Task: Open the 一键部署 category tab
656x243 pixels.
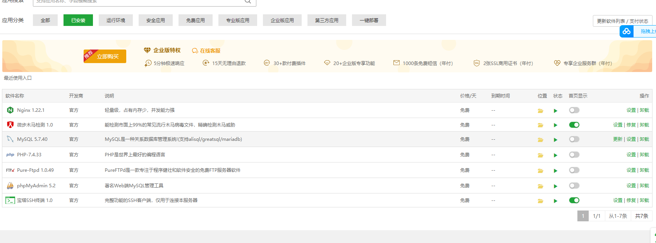Action: pos(369,20)
